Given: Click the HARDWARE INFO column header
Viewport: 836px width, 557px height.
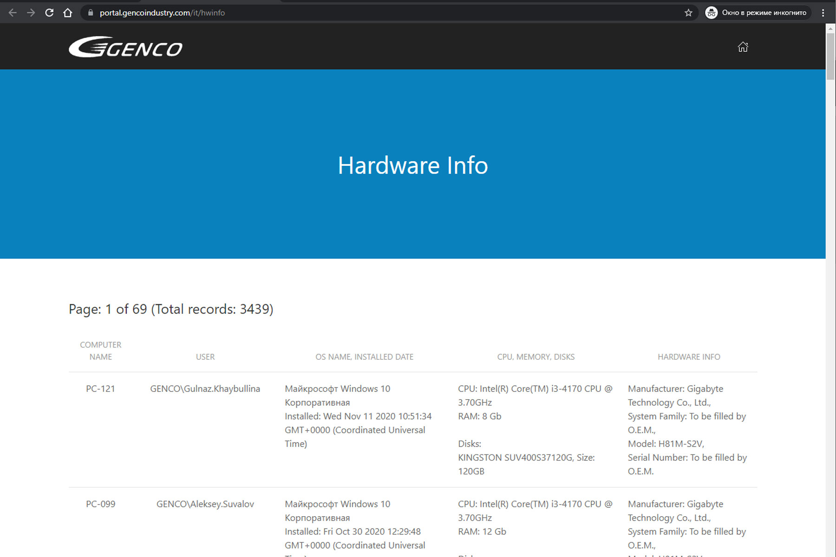Looking at the screenshot, I should click(689, 357).
